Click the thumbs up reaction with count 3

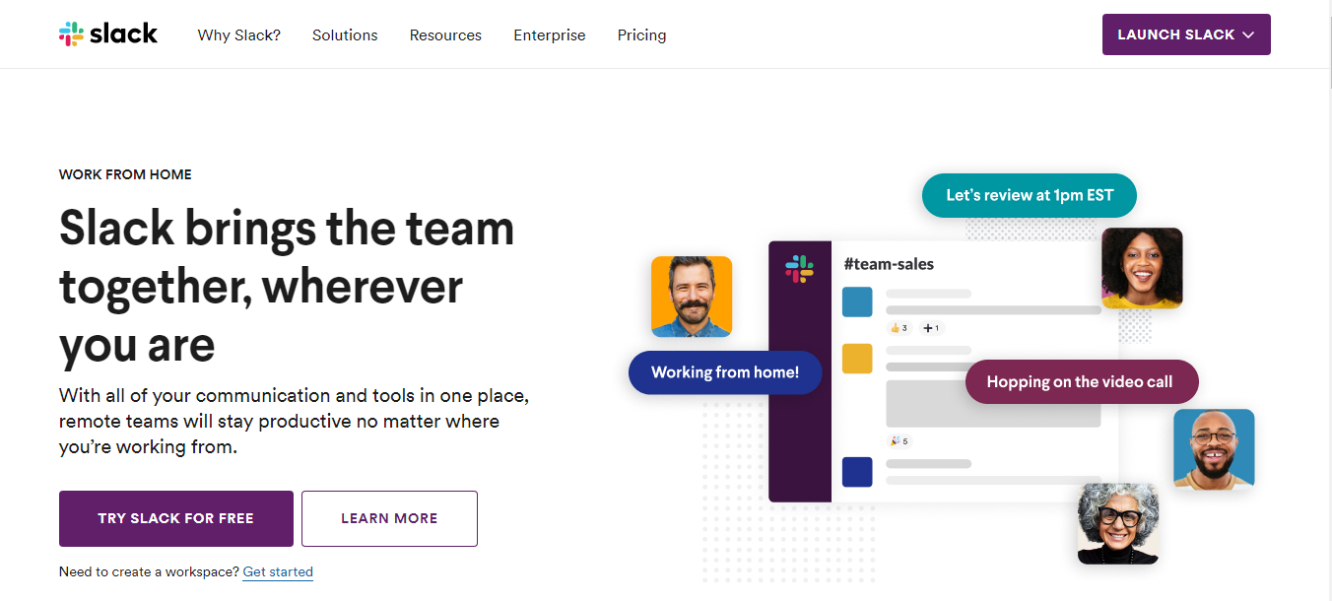point(899,328)
